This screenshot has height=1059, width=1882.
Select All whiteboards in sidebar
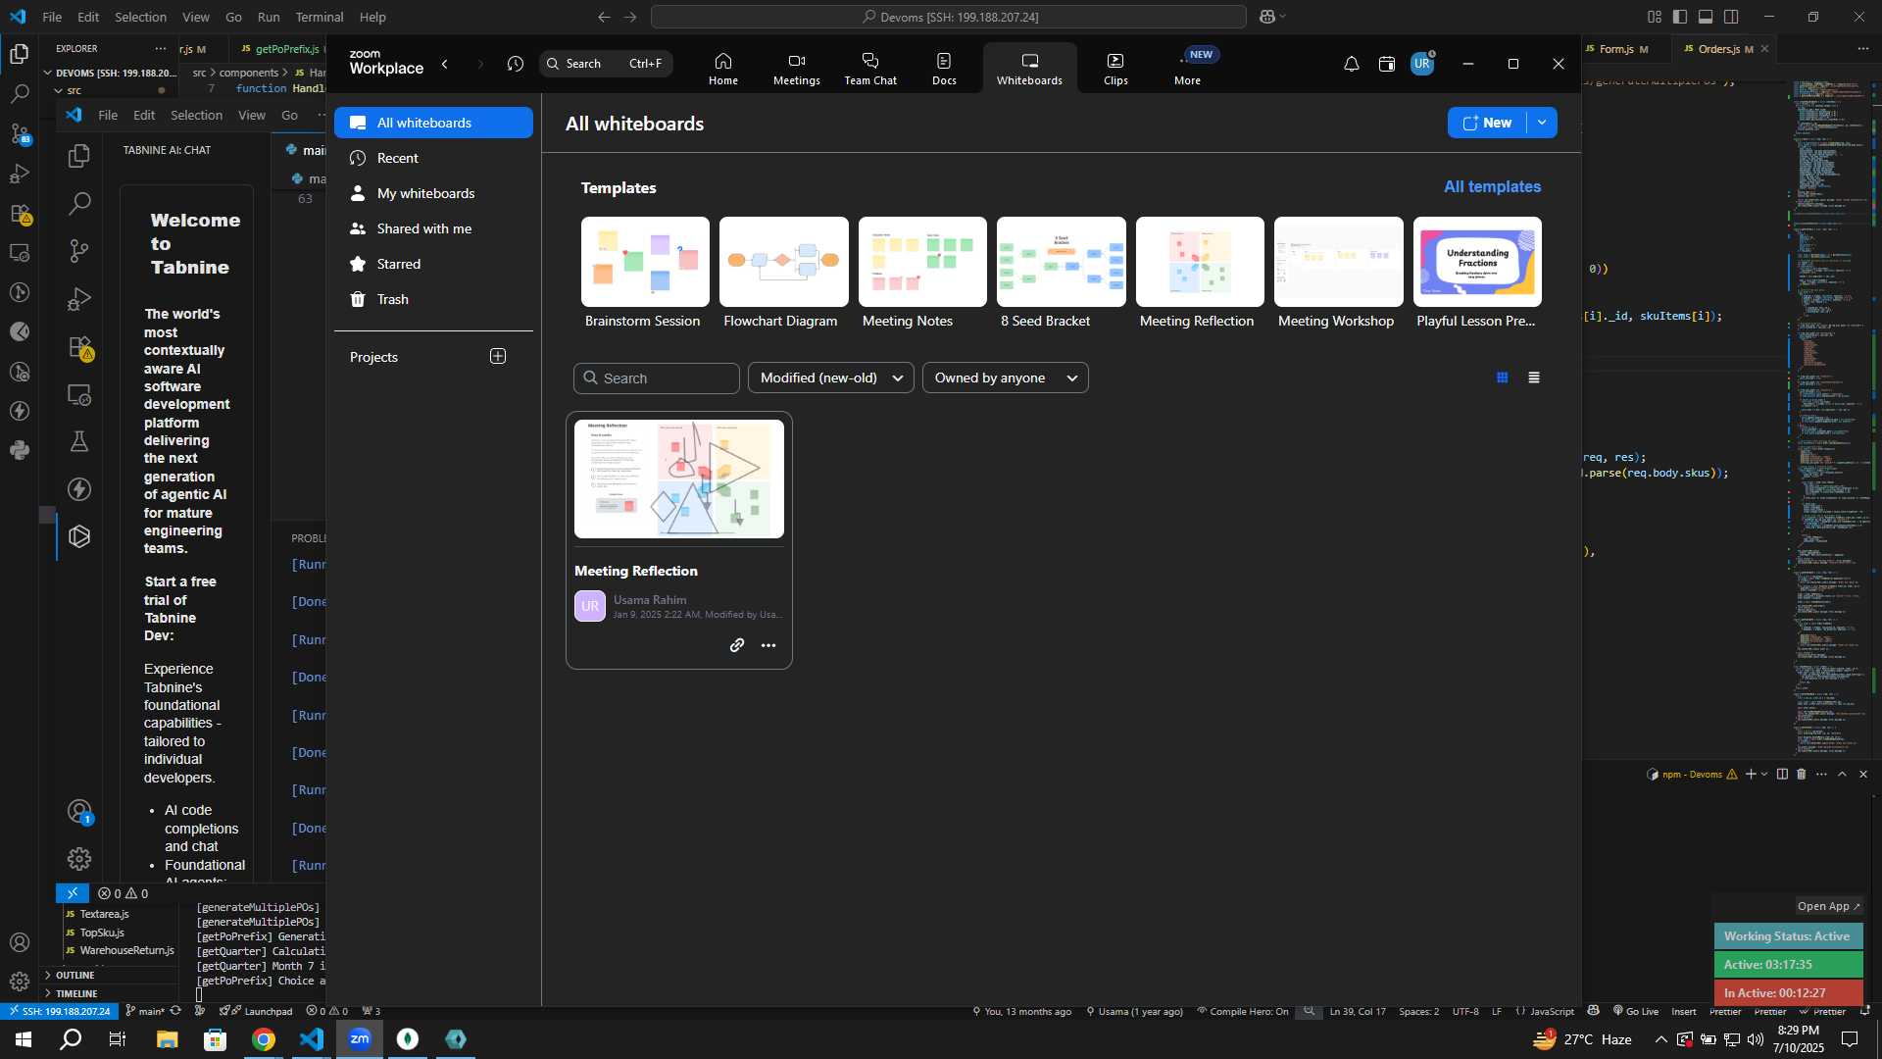(x=433, y=123)
